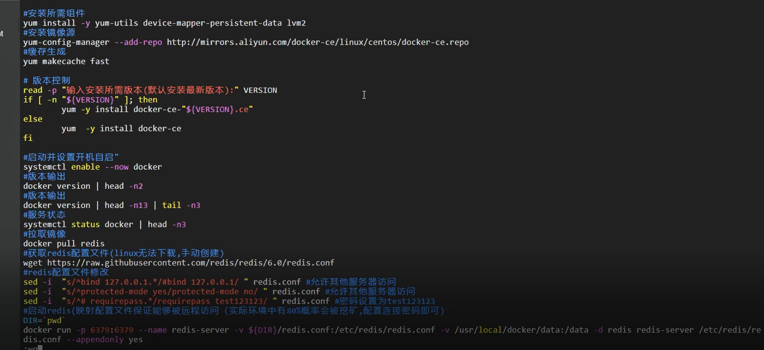Click the 'tail -n3' text

click(x=181, y=205)
